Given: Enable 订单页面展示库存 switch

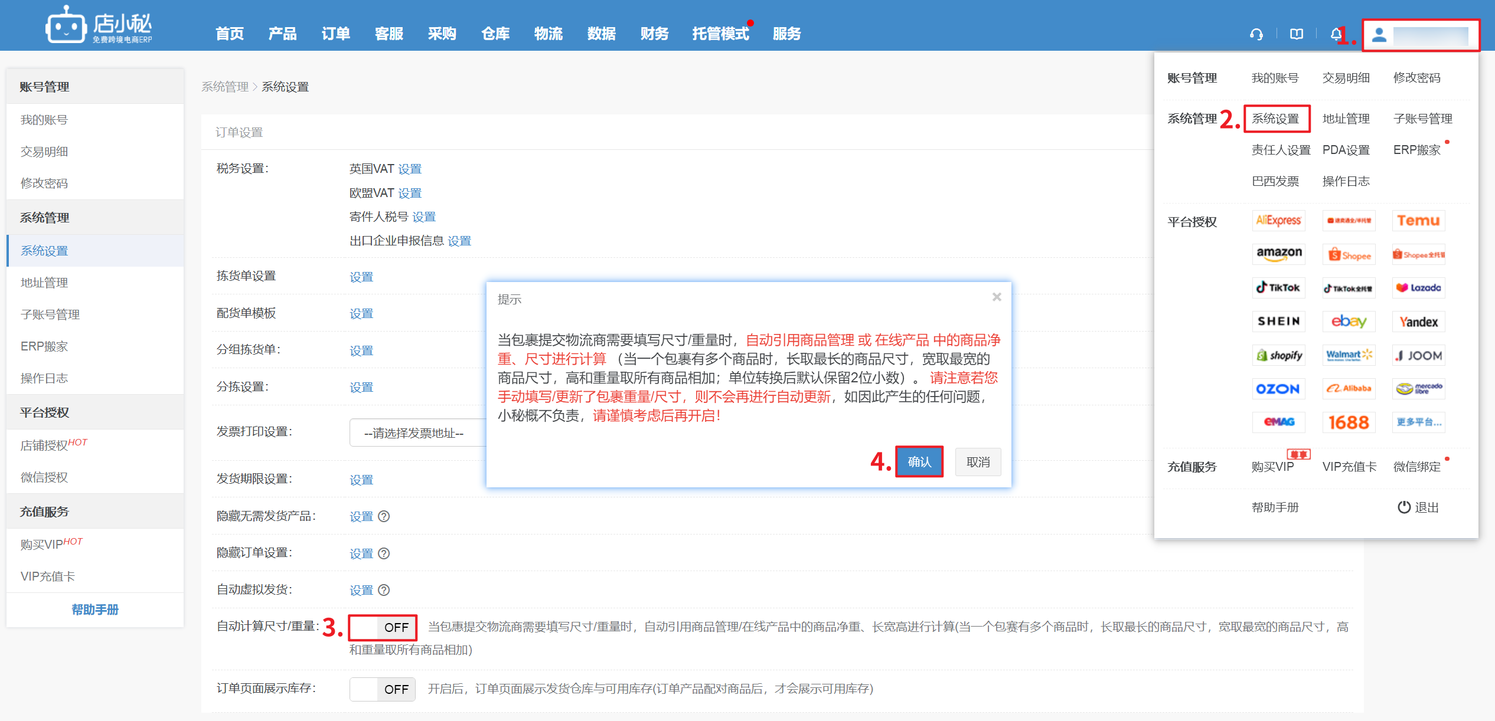Looking at the screenshot, I should coord(383,689).
